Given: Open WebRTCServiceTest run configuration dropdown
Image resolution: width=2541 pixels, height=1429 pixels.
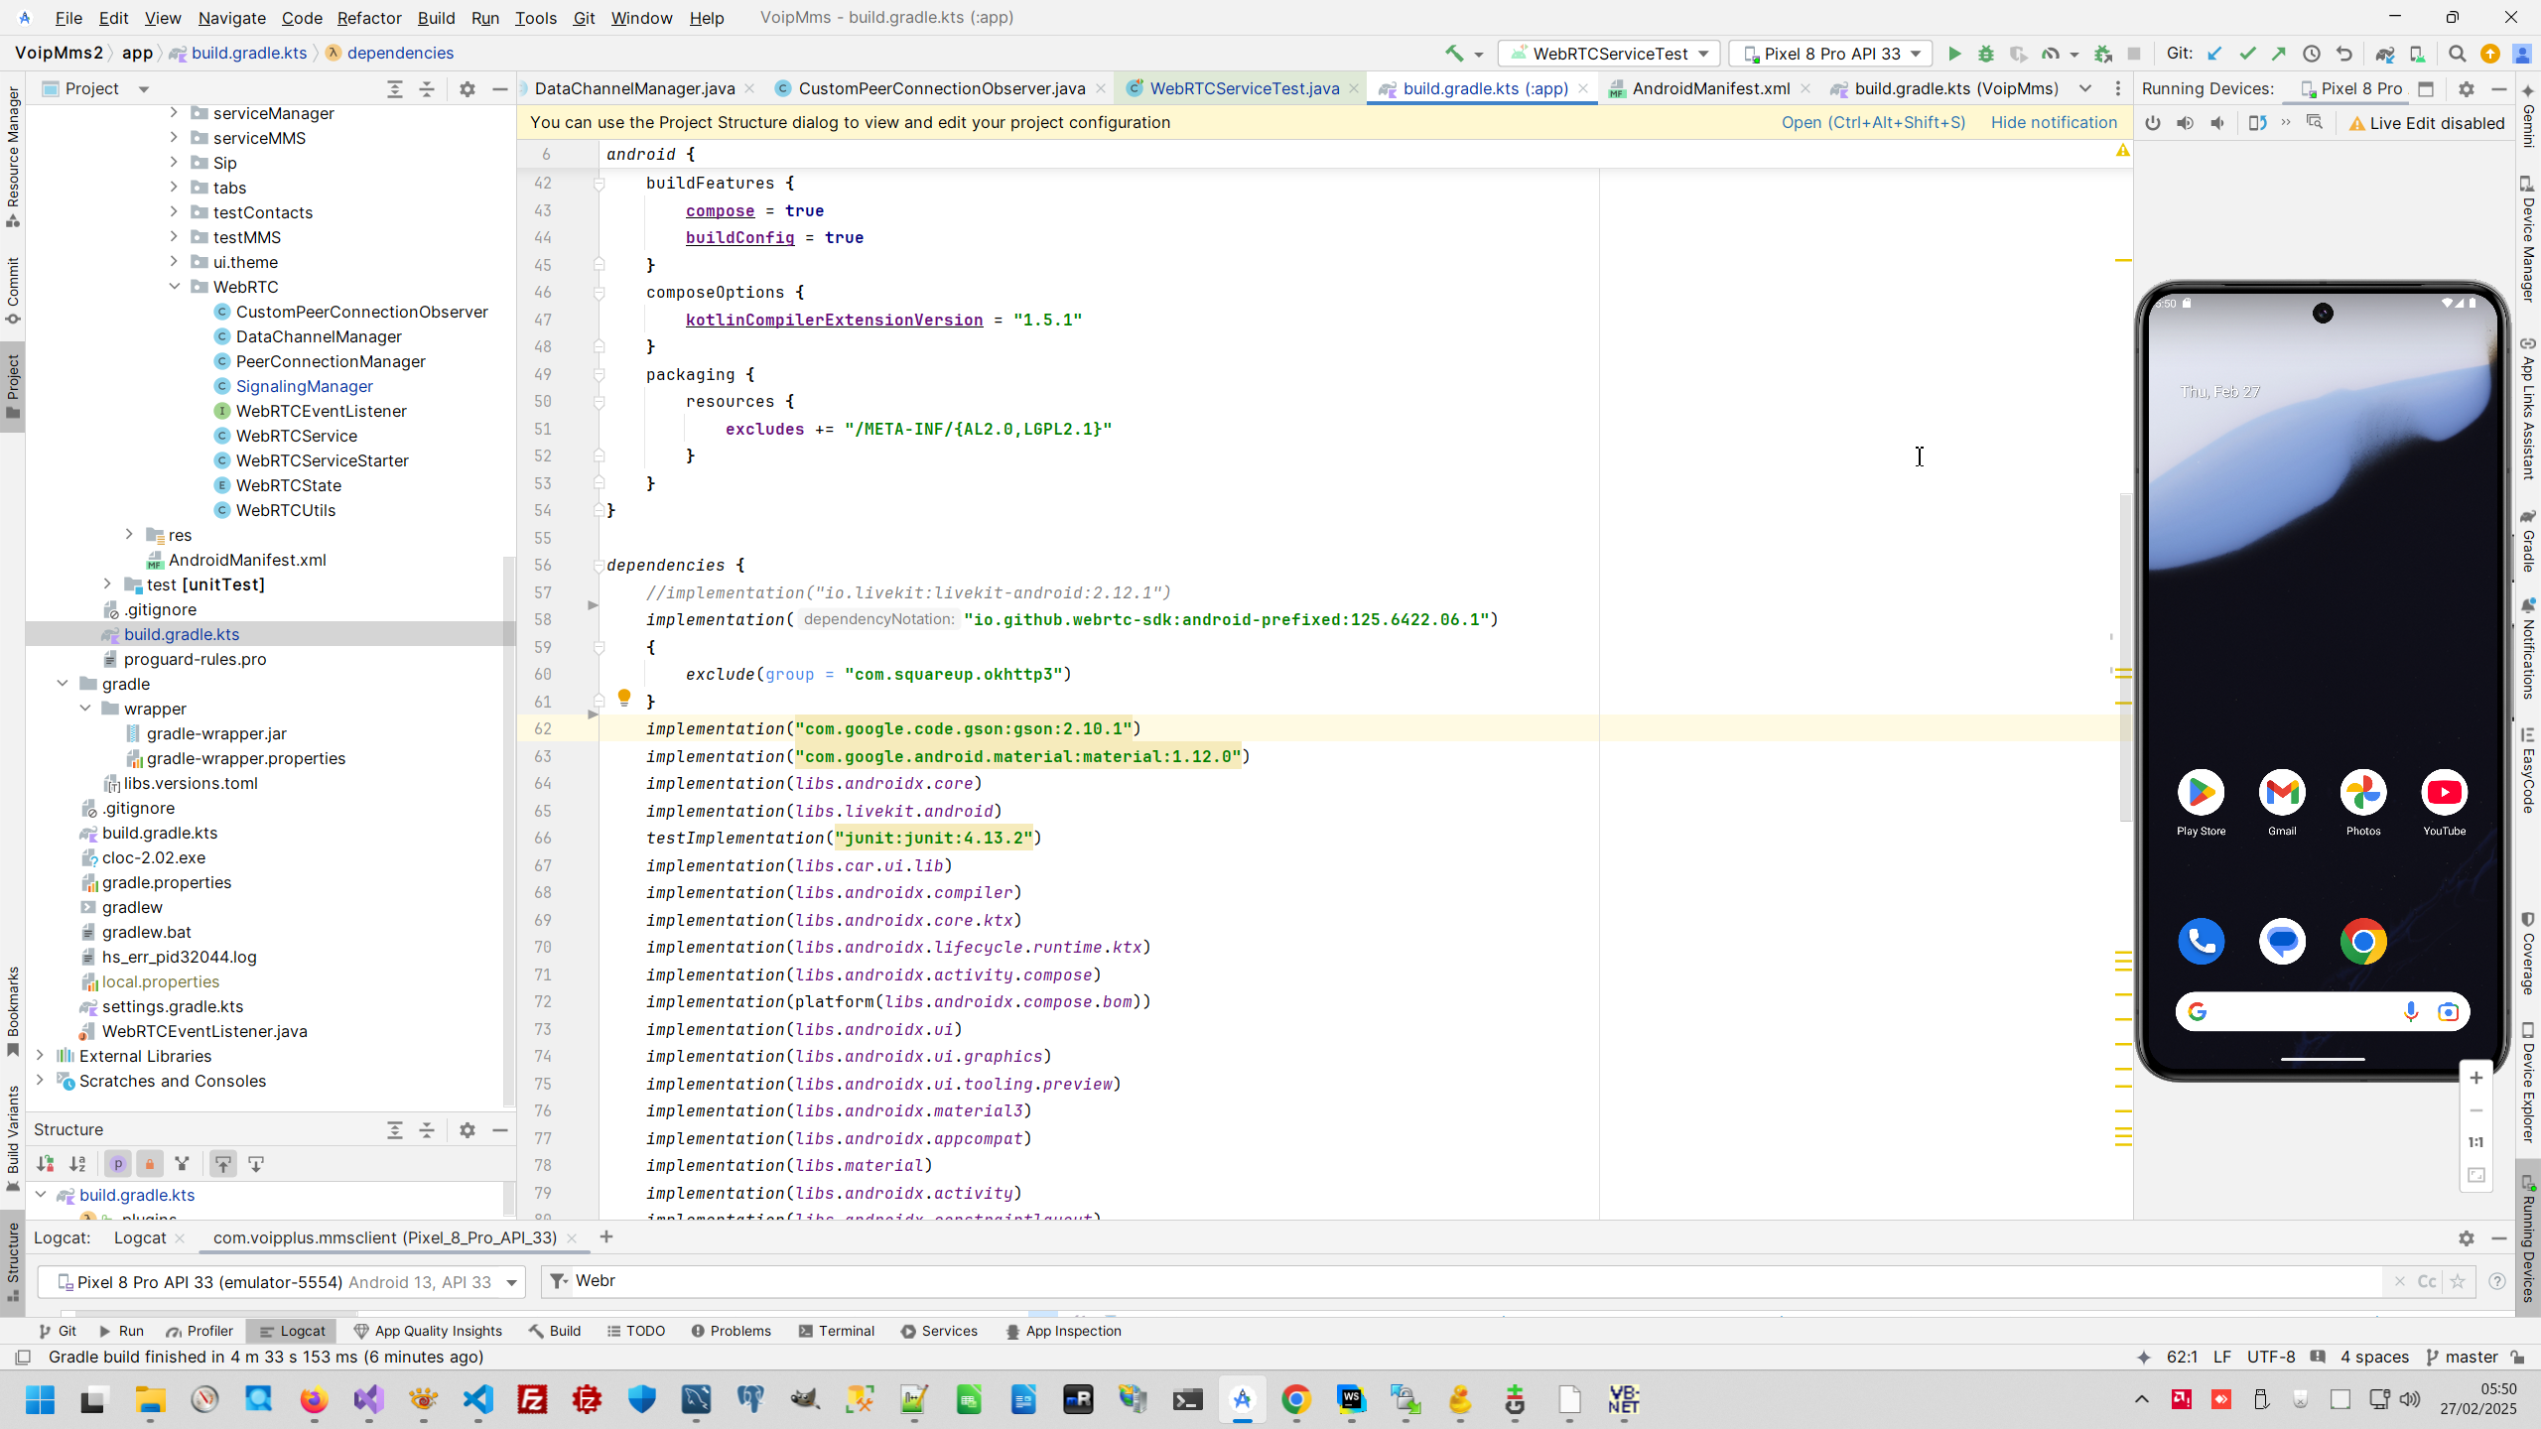Looking at the screenshot, I should coord(1609,54).
